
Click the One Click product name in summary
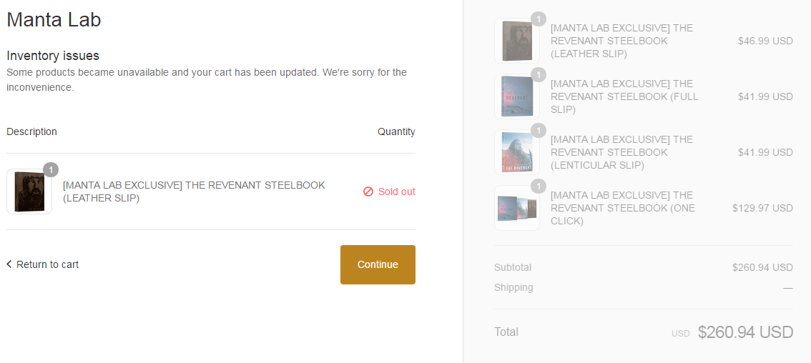[622, 208]
